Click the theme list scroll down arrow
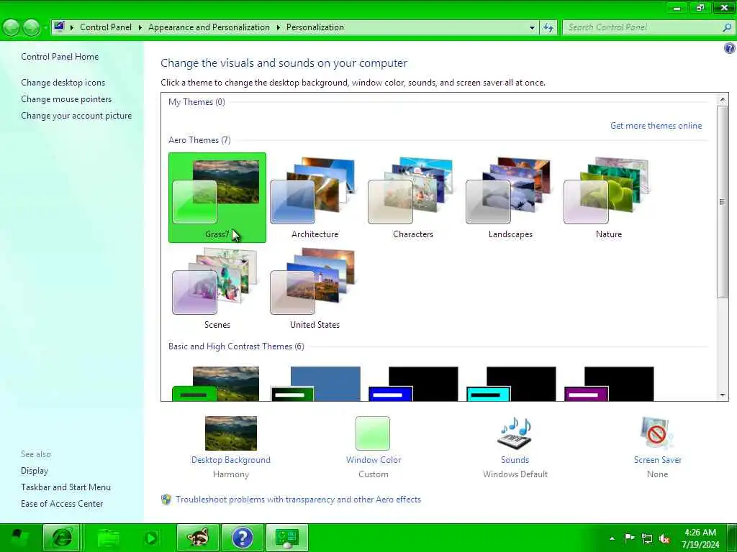Image resolution: width=737 pixels, height=552 pixels. (723, 395)
